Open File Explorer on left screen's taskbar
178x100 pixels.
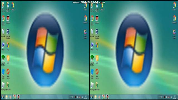(x=6, y=97)
